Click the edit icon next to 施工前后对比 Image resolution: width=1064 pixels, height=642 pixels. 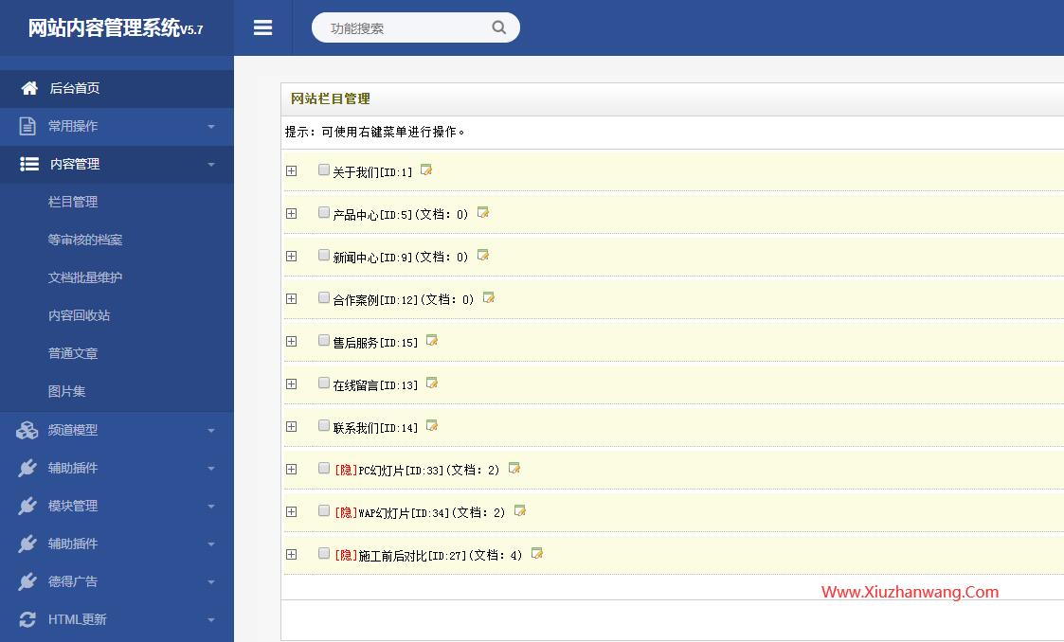pos(537,554)
